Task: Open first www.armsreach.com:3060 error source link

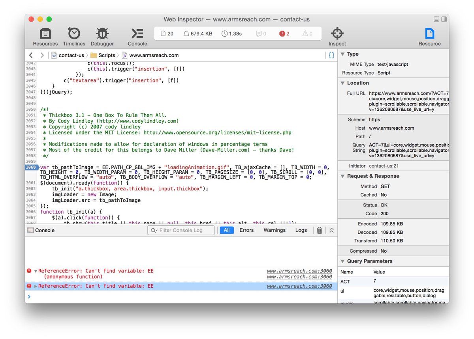Action: (x=299, y=271)
